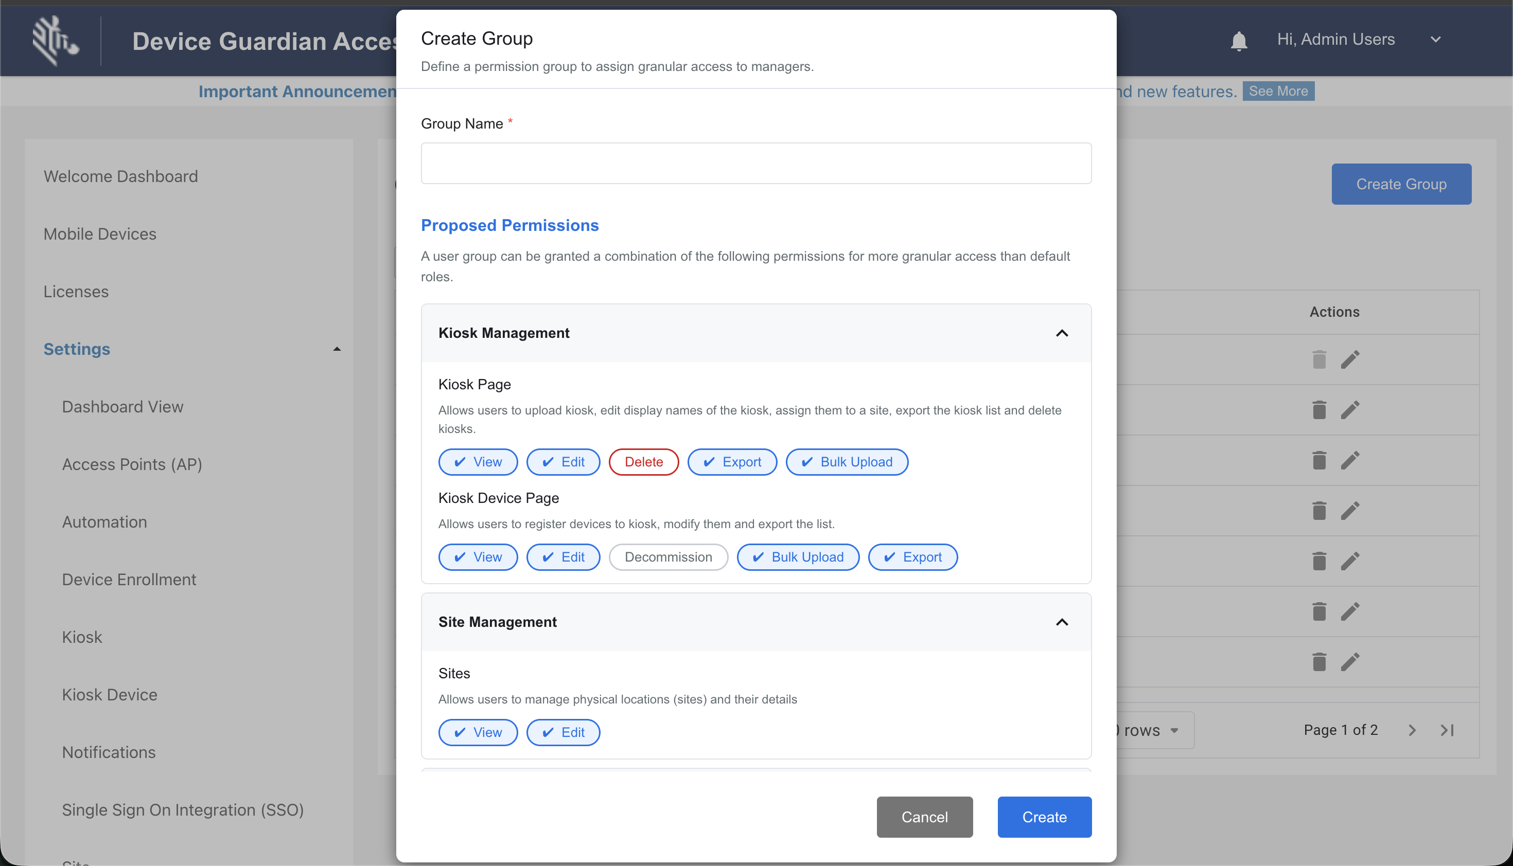Click the seventh row pencil edit icon

point(1350,661)
